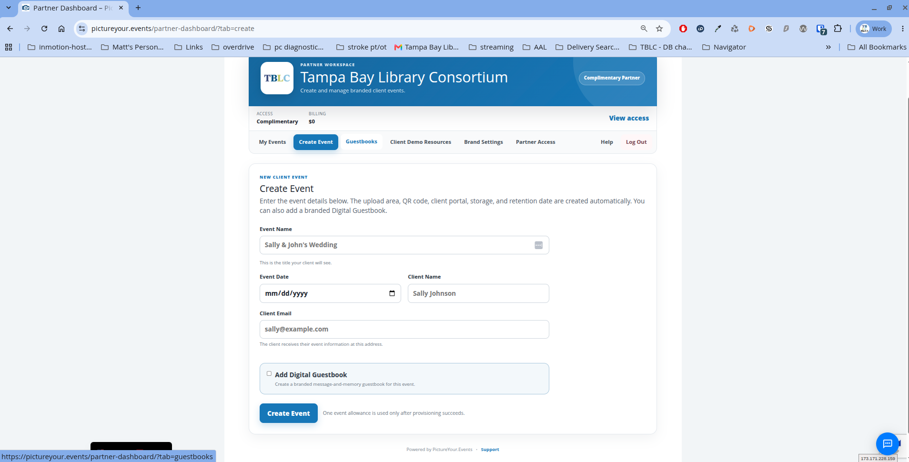
Task: Click the Work profile button
Action: pyautogui.click(x=874, y=29)
